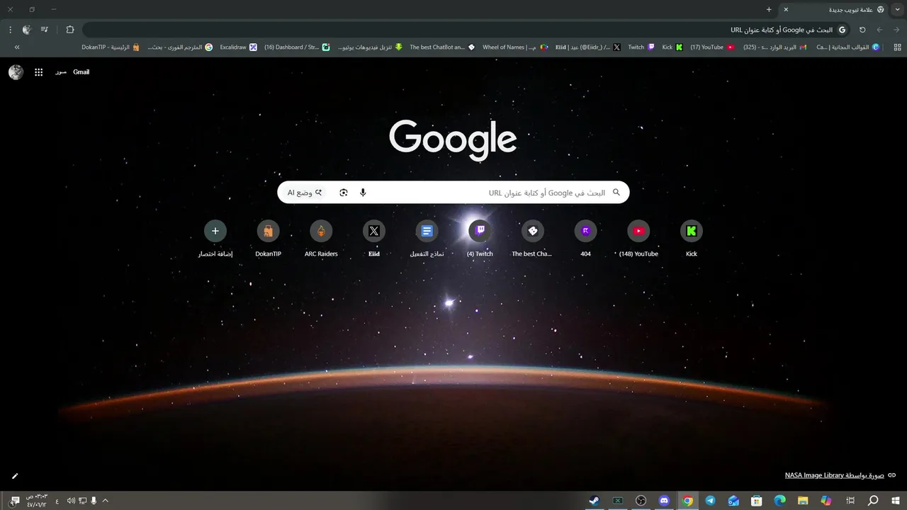This screenshot has height=510, width=907.
Task: Open the tab search dropdown arrow
Action: pos(897,9)
